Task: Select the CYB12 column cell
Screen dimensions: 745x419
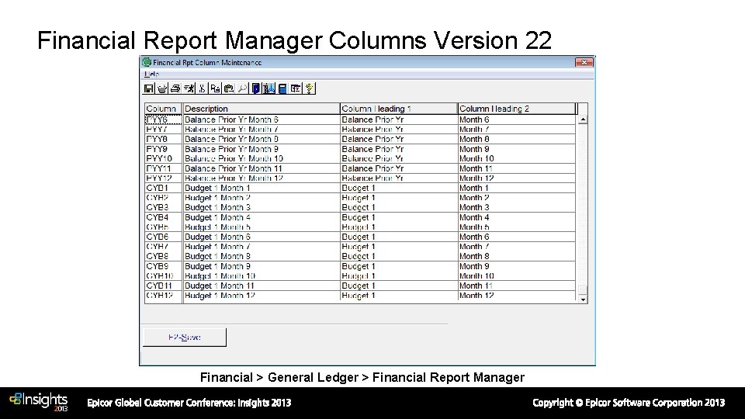Action: 163,296
